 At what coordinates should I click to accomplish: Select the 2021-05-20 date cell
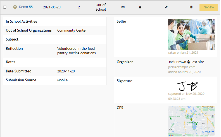51,7
